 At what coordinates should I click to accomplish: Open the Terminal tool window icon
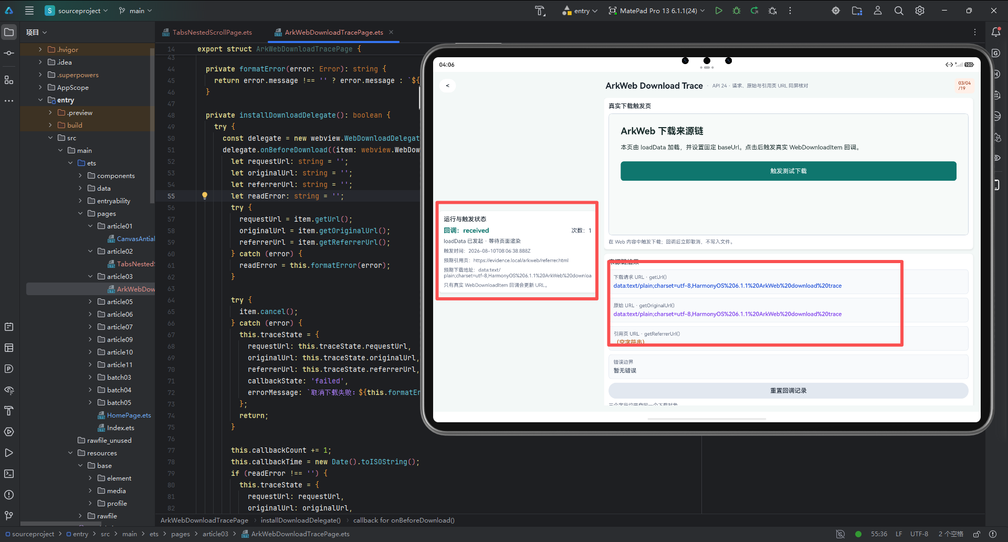point(9,474)
